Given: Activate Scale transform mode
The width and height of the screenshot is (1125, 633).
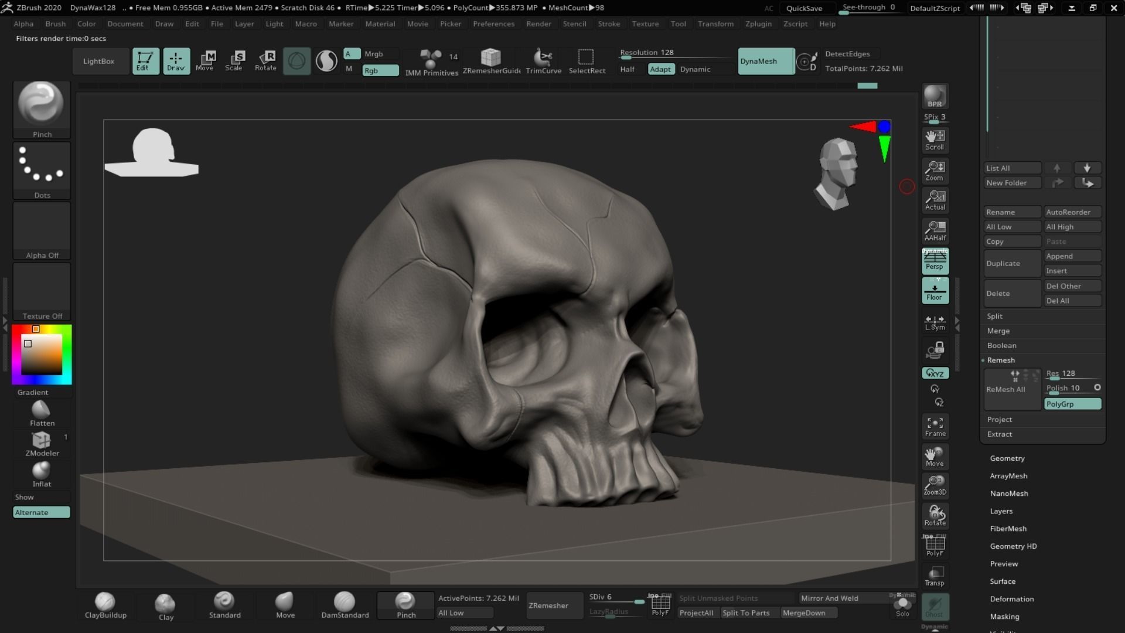Looking at the screenshot, I should (234, 61).
